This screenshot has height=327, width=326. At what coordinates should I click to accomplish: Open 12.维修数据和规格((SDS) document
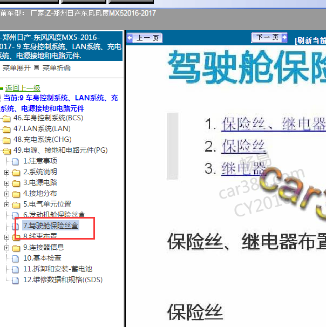coord(63,280)
